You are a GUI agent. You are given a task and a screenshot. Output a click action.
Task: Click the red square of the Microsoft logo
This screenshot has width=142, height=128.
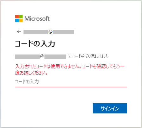click(x=17, y=16)
